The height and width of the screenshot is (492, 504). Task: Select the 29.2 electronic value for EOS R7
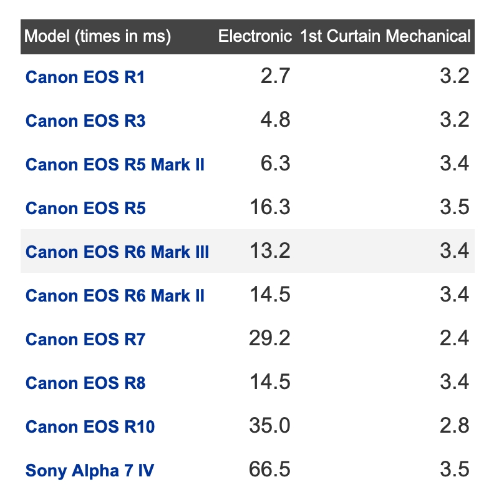tap(270, 338)
